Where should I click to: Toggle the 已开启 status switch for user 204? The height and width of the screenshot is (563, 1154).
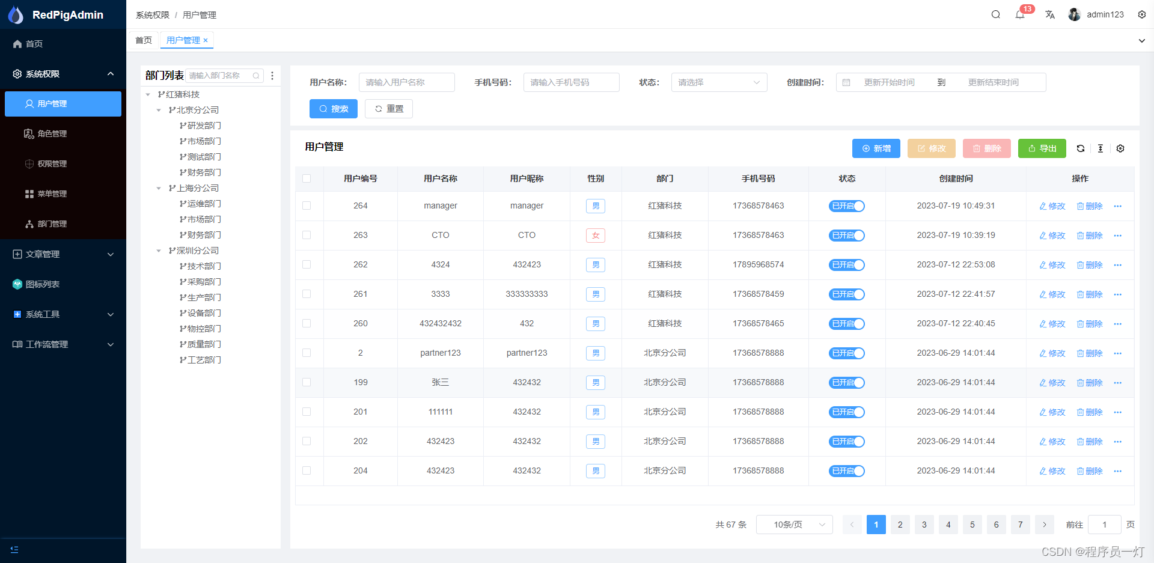coord(847,471)
